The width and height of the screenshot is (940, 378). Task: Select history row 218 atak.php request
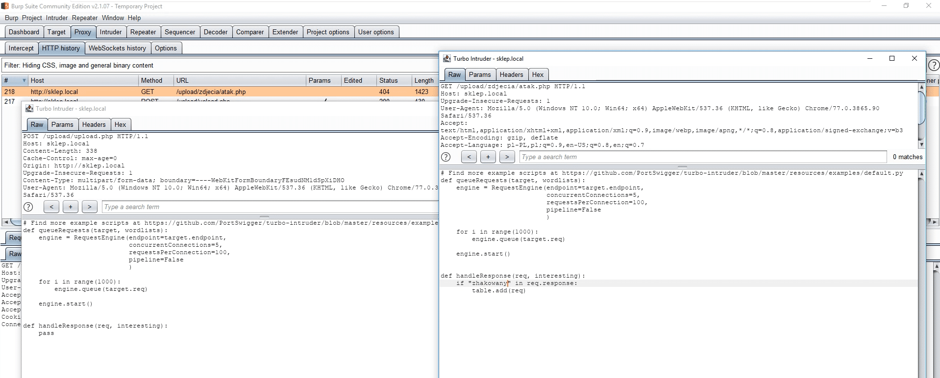coord(220,92)
